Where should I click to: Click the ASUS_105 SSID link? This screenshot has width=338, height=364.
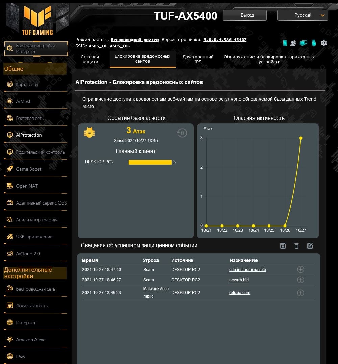120,46
